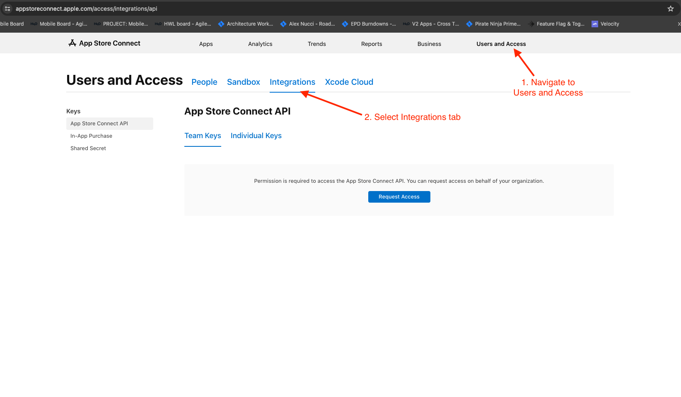The height and width of the screenshot is (397, 681).
Task: Switch to the Xcode Cloud tab
Action: click(349, 82)
